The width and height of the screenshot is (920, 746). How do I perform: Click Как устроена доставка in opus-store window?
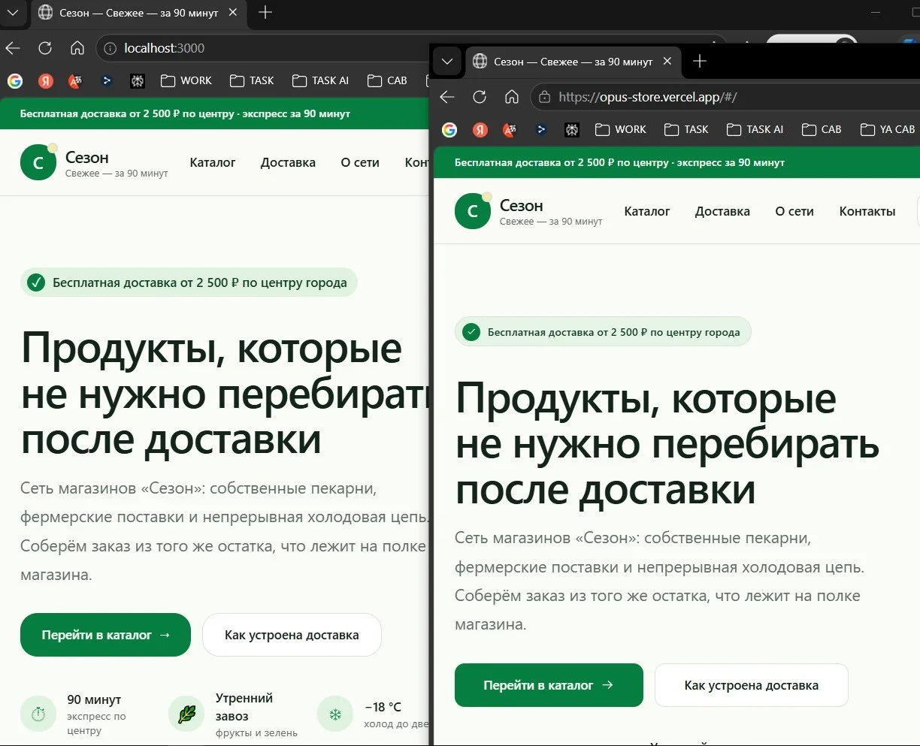point(751,685)
